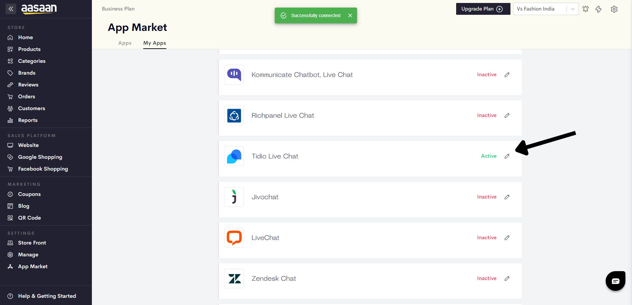Open settings gear in top bar
The image size is (632, 305).
click(x=614, y=9)
